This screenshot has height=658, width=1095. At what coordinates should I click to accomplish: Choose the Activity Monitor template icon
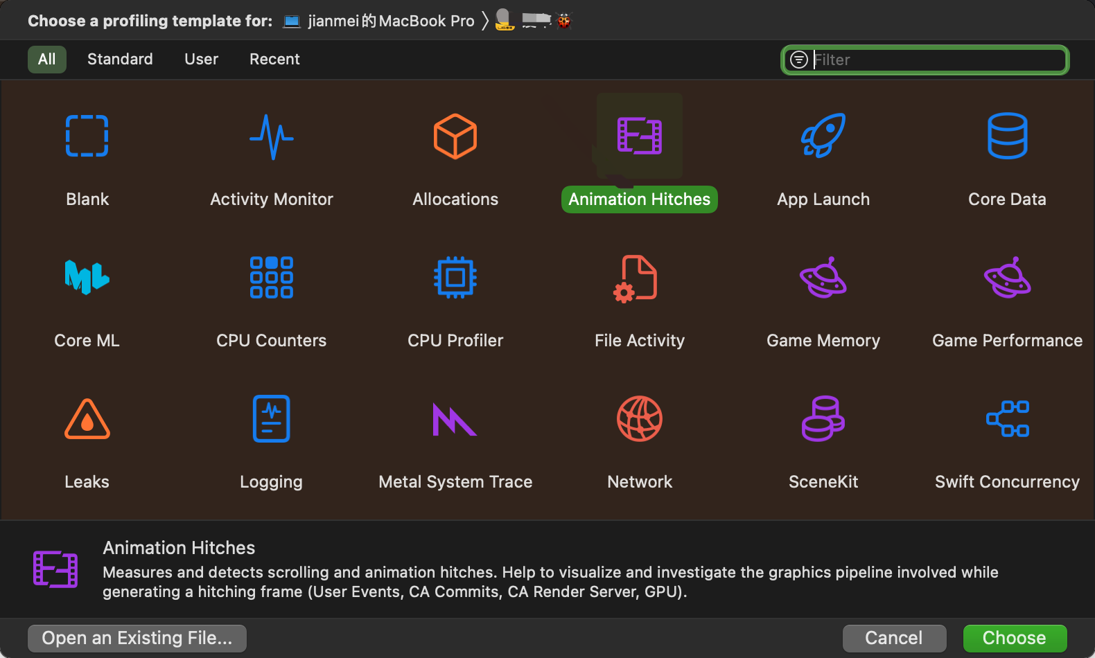click(271, 136)
